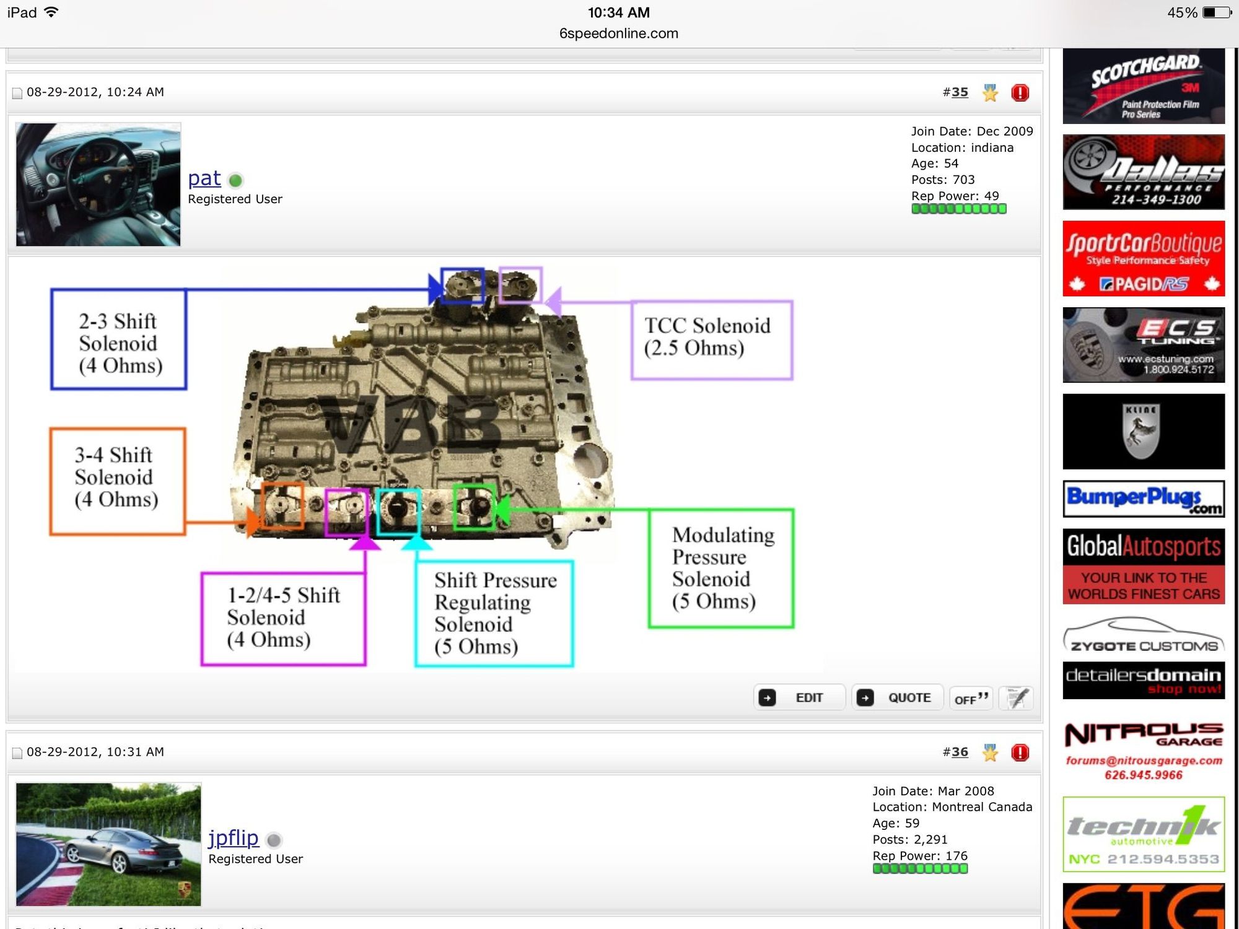Open the #35 post permalink

click(x=960, y=92)
